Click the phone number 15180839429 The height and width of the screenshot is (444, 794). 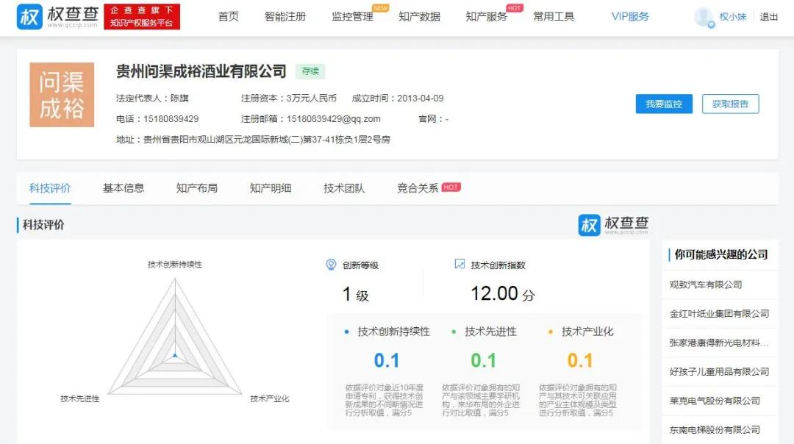[x=171, y=119]
